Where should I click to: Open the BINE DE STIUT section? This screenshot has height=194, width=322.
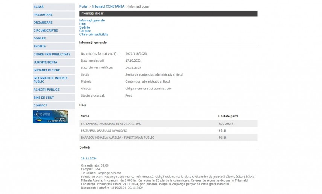coord(44,97)
